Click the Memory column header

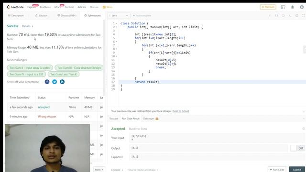click(x=89, y=97)
